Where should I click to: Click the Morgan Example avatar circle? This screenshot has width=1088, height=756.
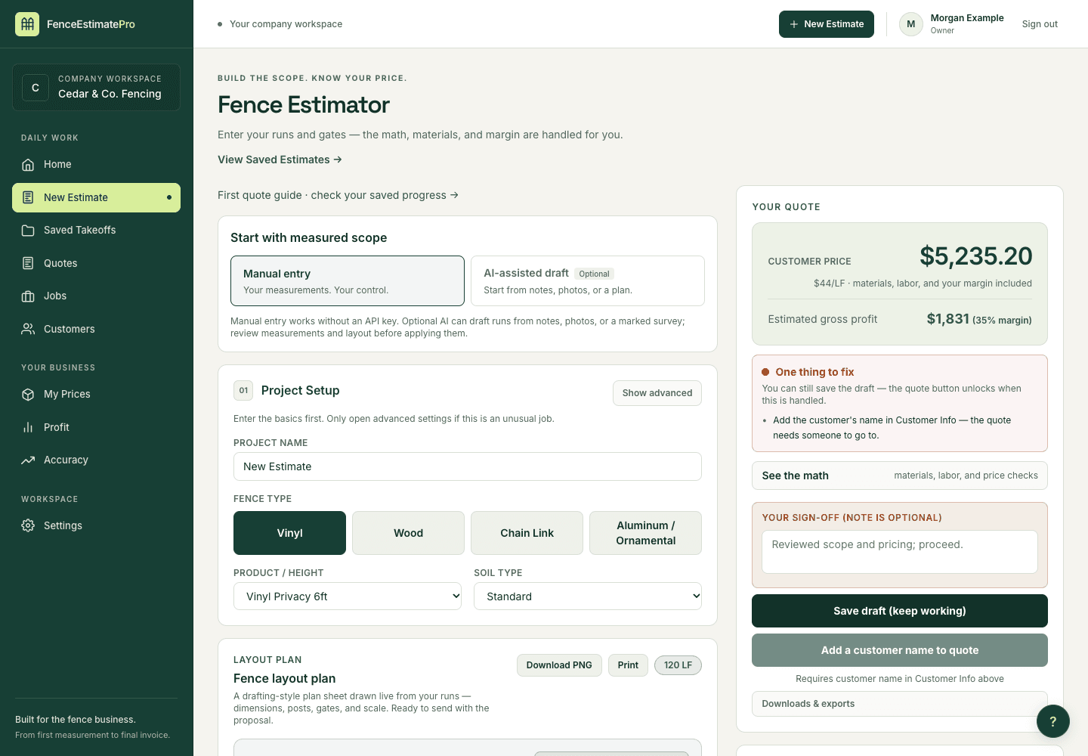pyautogui.click(x=911, y=24)
